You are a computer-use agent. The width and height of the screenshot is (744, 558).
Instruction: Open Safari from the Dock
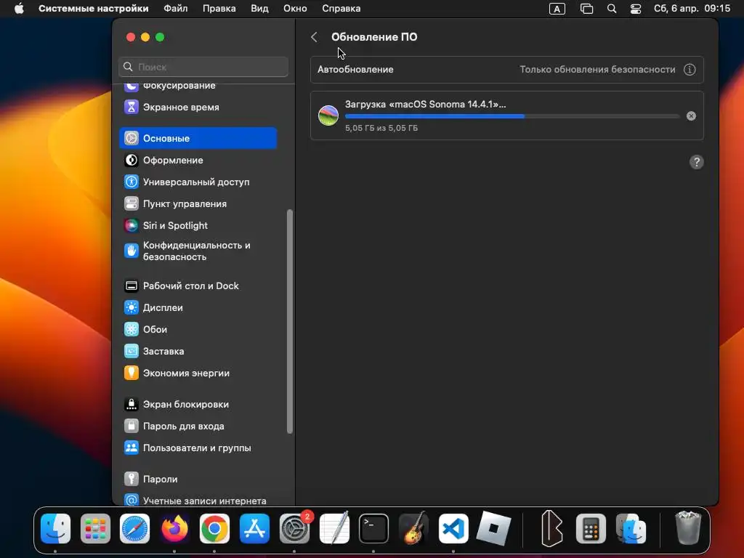(x=134, y=528)
